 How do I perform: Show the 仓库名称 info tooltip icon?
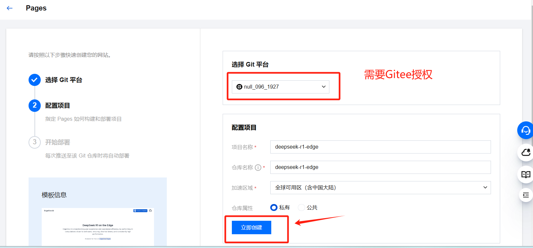(x=258, y=168)
